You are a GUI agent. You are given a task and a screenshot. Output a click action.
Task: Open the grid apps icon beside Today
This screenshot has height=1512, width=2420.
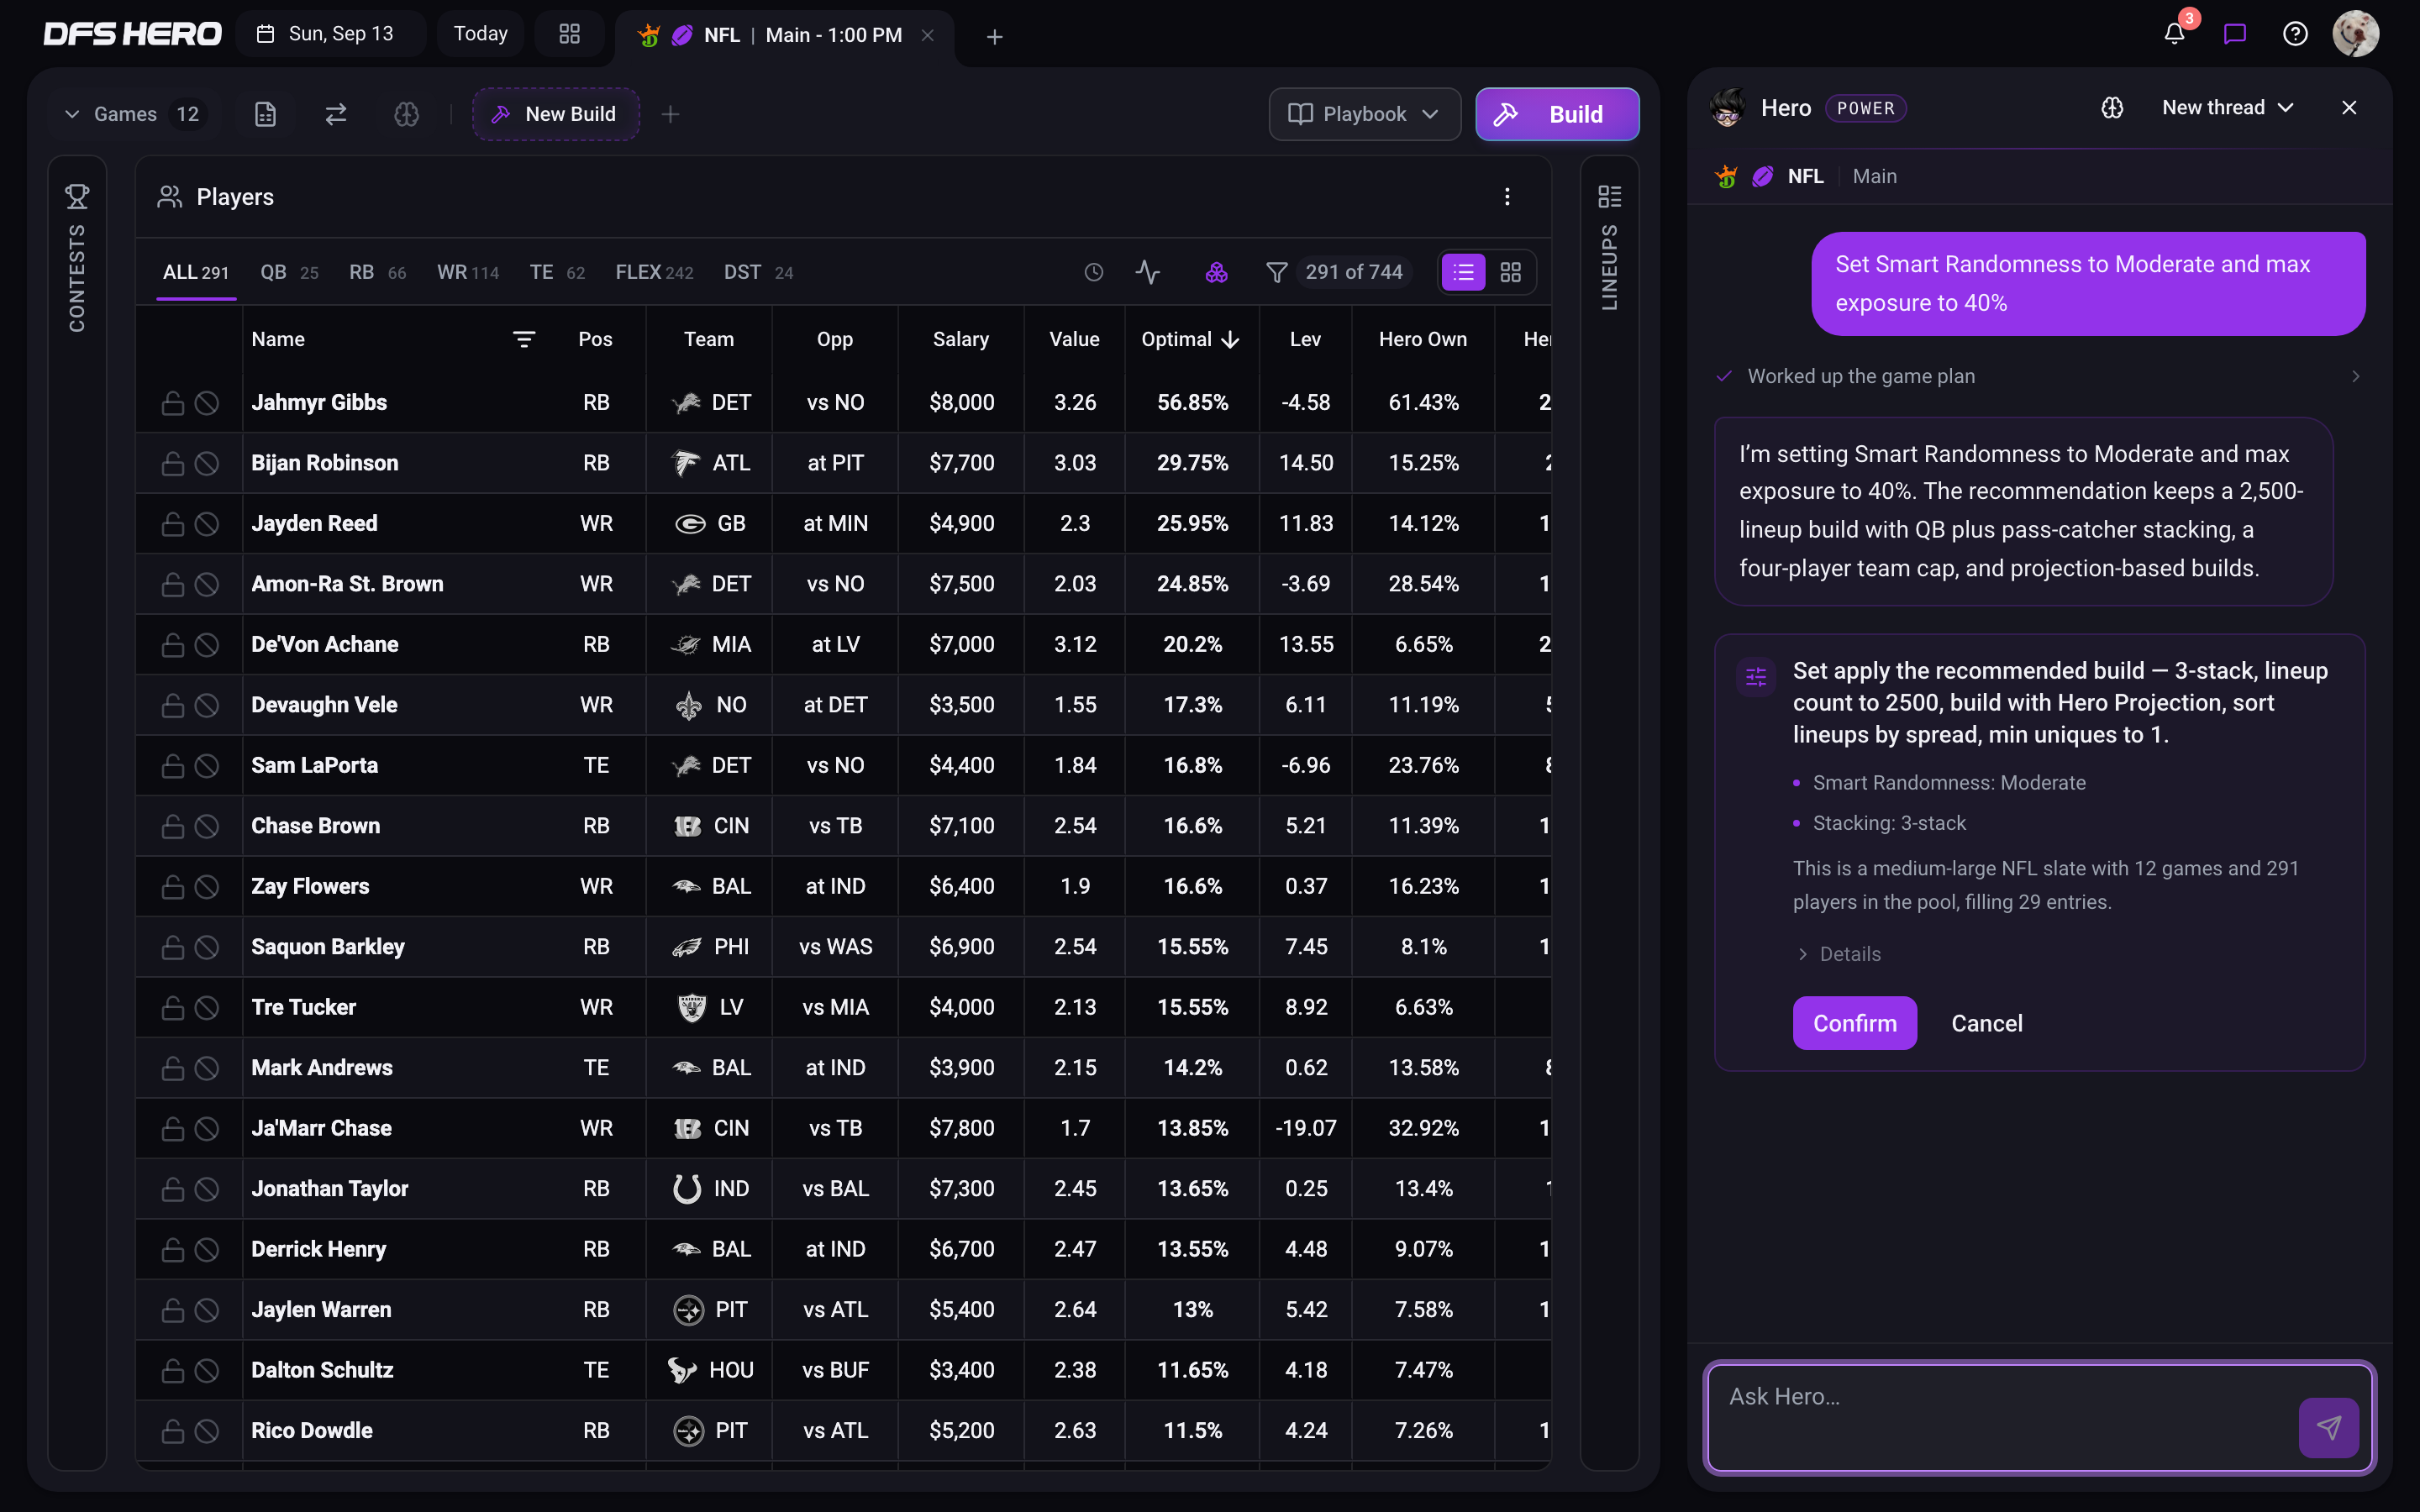coord(569,34)
